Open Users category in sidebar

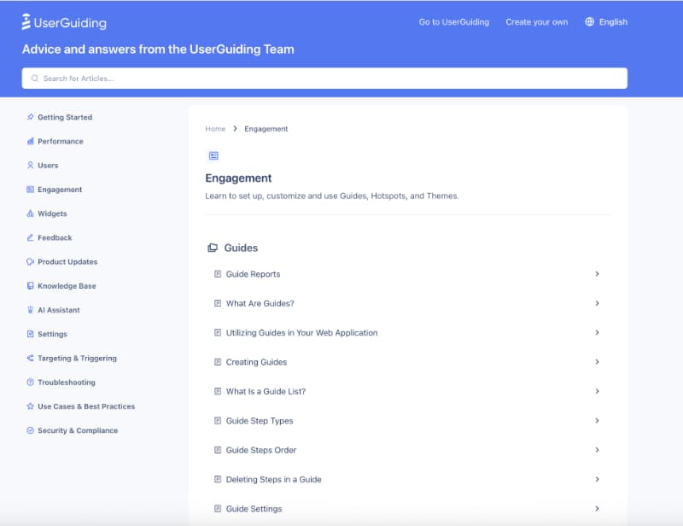pyautogui.click(x=48, y=166)
